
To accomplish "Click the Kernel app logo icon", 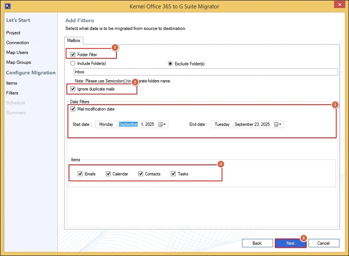I will [6, 6].
